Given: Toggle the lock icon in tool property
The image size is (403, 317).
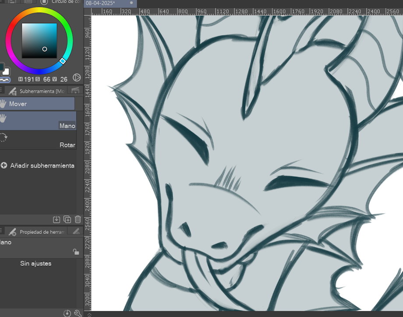Looking at the screenshot, I should tap(76, 252).
